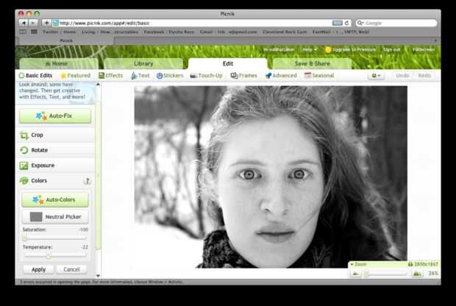The width and height of the screenshot is (456, 306).
Task: Click the Zoom slider handle
Action: click(x=367, y=274)
